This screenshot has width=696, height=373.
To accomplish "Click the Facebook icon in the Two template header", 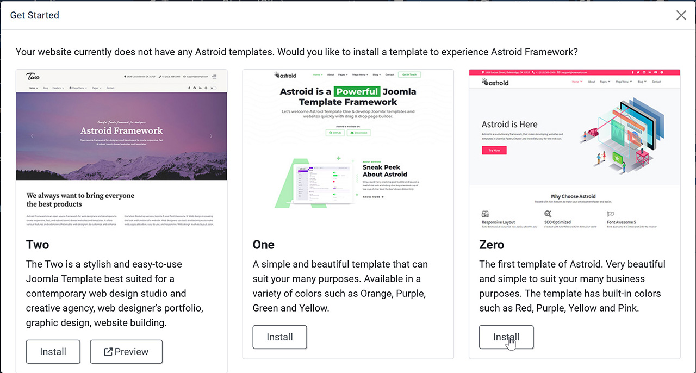I will [x=189, y=88].
